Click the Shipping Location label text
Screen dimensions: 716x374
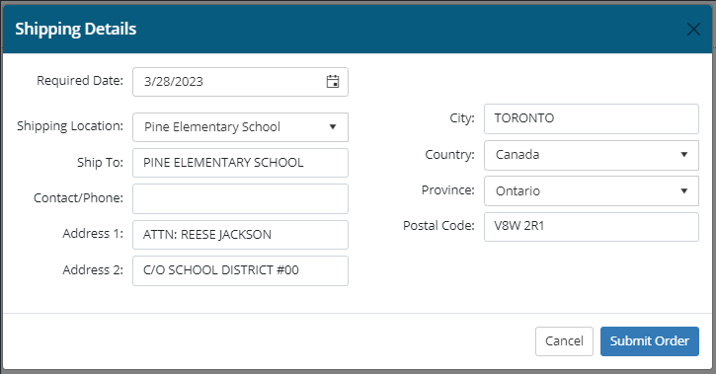70,126
